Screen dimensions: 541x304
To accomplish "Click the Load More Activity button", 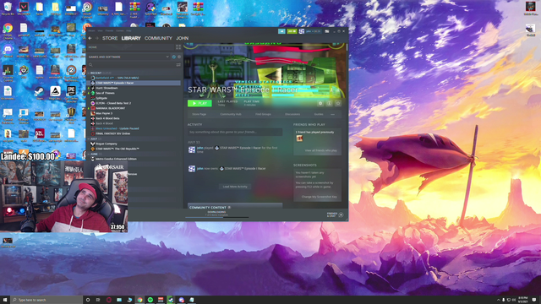I will (235, 187).
